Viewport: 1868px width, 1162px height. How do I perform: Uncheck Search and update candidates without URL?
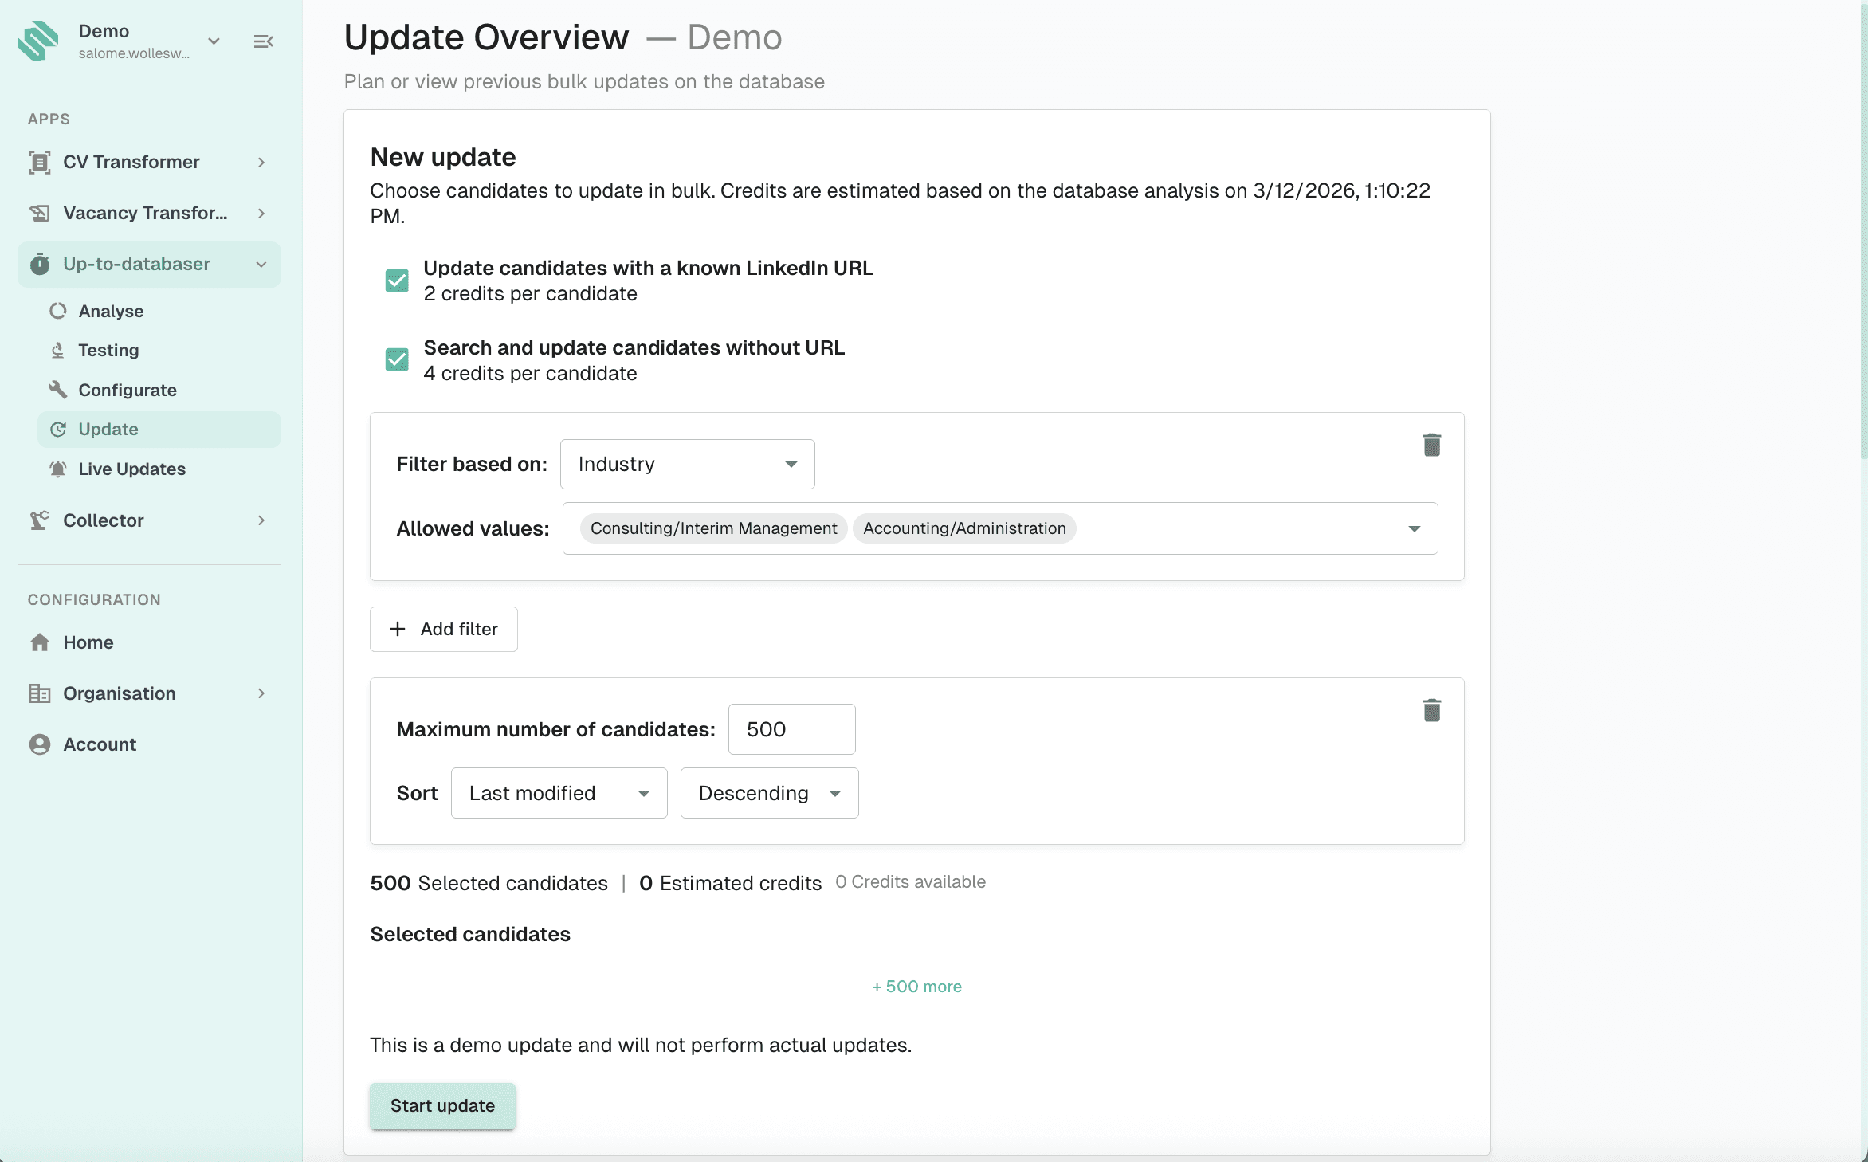pos(397,360)
